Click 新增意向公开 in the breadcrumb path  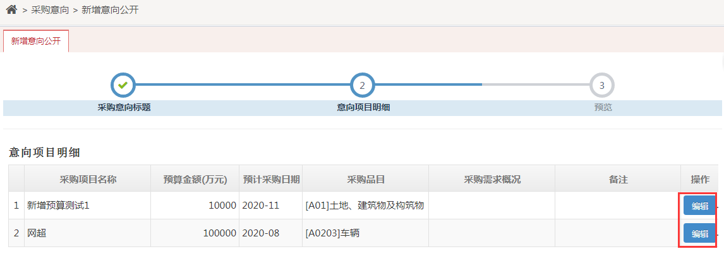(x=110, y=10)
